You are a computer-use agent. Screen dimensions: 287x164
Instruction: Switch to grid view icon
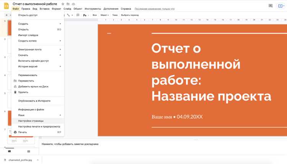pyautogui.click(x=29, y=151)
